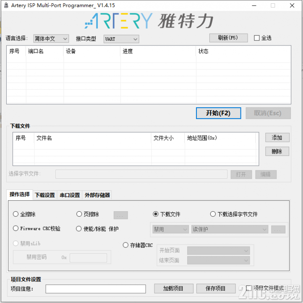Minimize the Artery ISP window
The image size is (303, 303).
coord(254,5)
